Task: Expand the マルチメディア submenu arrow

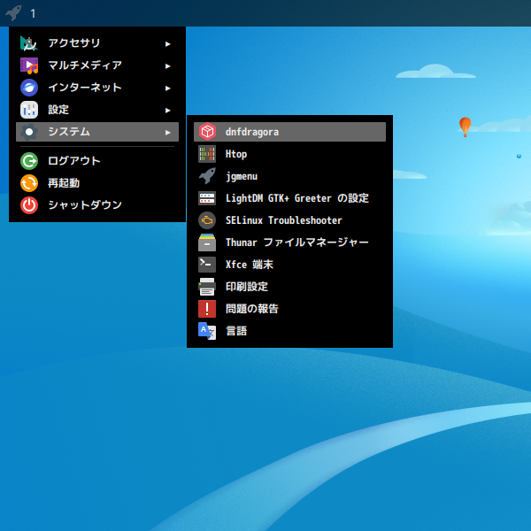Action: click(x=167, y=65)
